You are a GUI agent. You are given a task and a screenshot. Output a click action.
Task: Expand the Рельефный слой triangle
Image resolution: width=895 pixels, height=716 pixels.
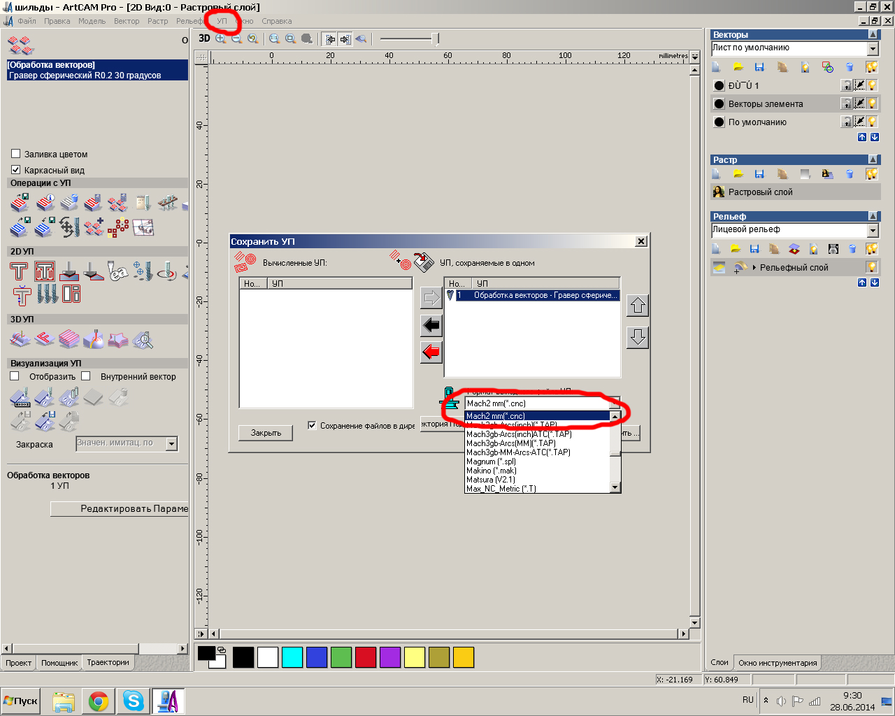tap(754, 267)
